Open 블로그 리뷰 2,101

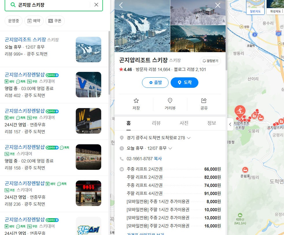point(190,70)
